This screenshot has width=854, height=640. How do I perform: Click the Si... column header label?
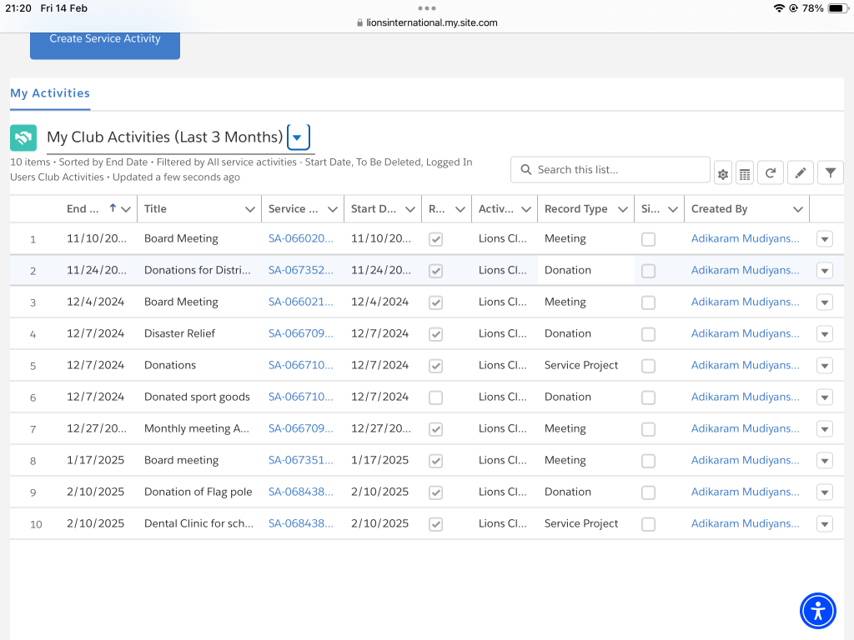pyautogui.click(x=651, y=209)
